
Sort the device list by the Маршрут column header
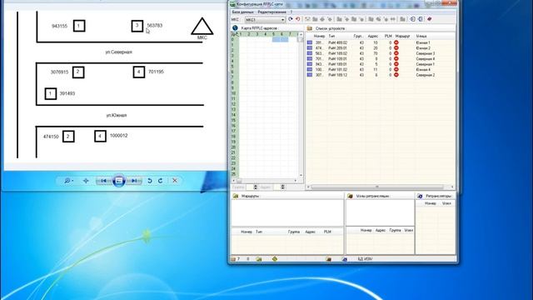tap(403, 36)
